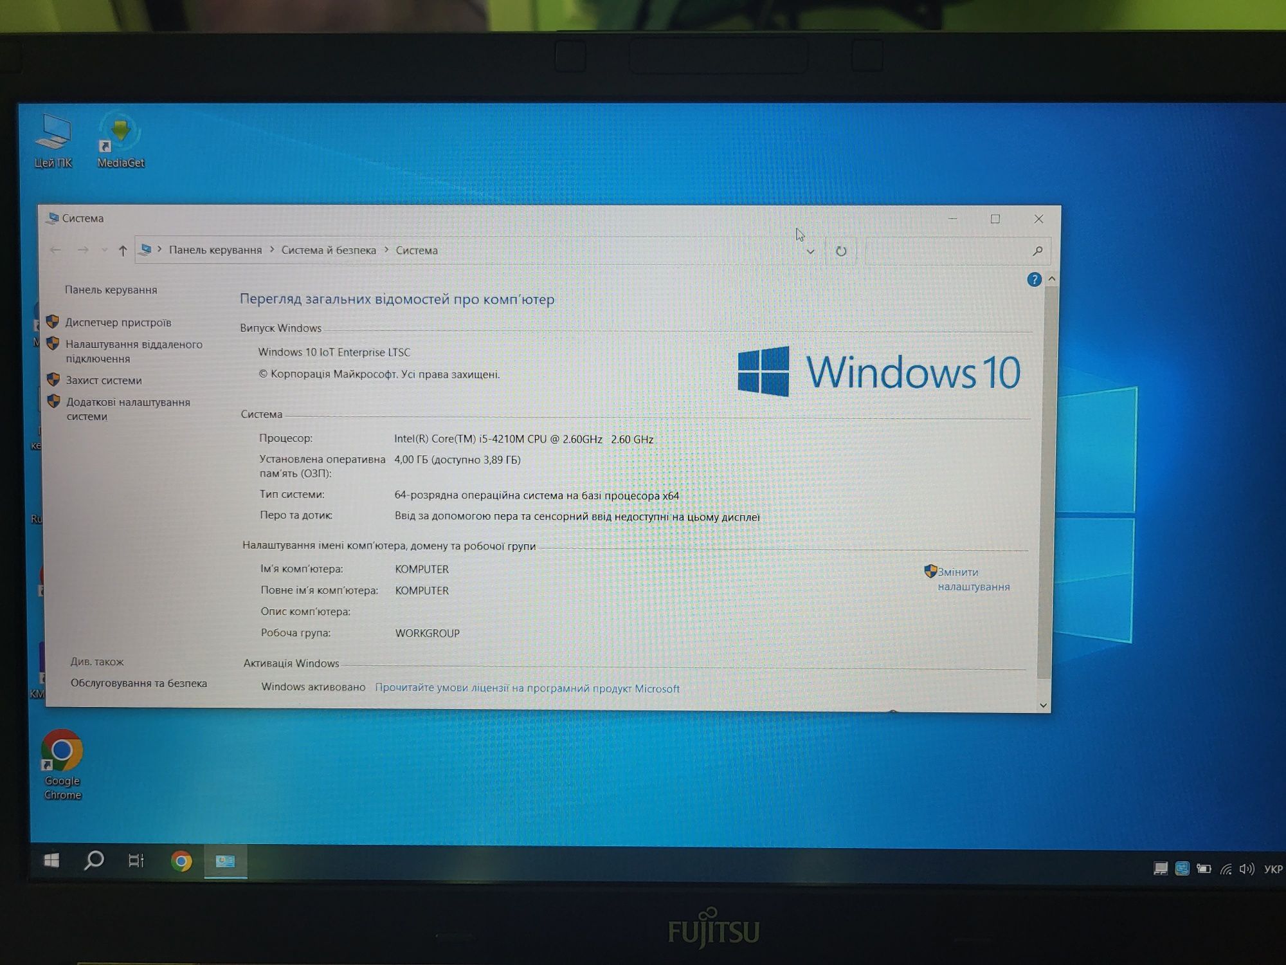This screenshot has height=965, width=1286.
Task: Launch Chrome from the taskbar
Action: click(x=181, y=861)
